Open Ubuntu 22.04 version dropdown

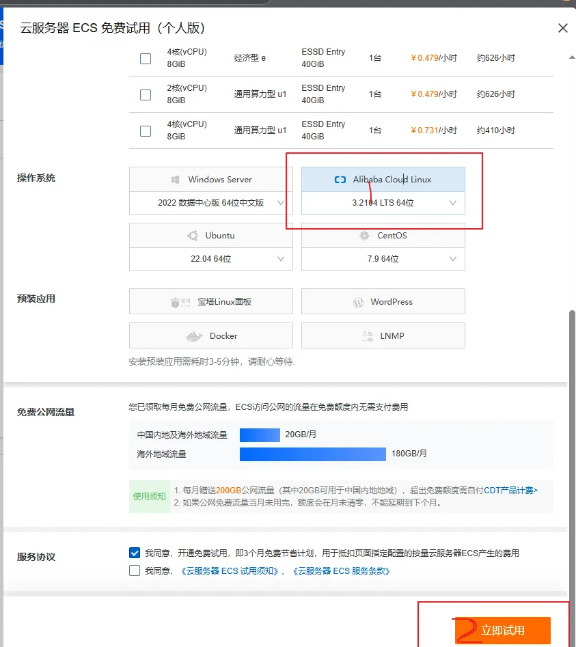pos(211,259)
